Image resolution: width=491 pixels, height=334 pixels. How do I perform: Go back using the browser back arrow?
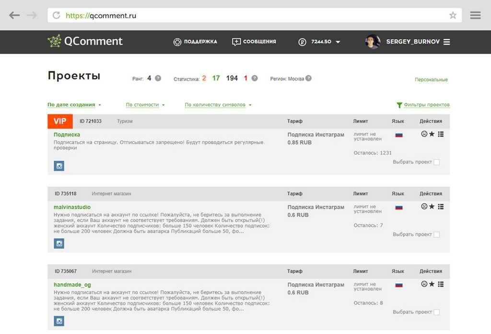(x=14, y=15)
